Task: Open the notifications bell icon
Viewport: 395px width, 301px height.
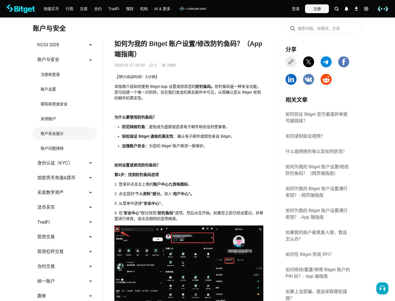Action: [x=346, y=9]
